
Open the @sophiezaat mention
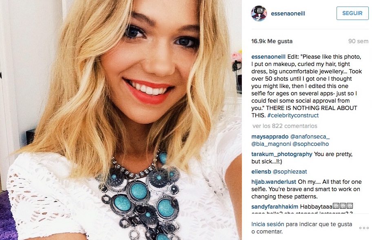click(290, 172)
